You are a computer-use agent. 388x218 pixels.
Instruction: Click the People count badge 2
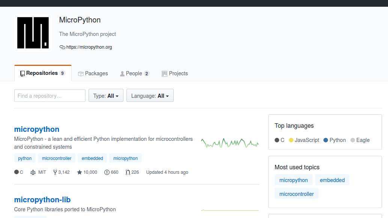146,73
